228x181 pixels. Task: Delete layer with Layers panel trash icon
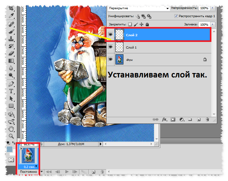point(207,119)
